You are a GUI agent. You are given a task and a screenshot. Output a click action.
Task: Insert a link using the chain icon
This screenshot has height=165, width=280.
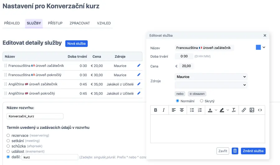244,110
